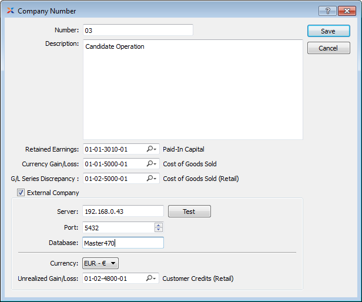The width and height of the screenshot is (362, 302).
Task: Click the G/L Series Discrepancy lookup icon
Action: 151,178
